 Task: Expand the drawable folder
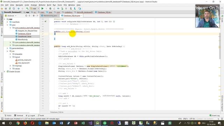point(10,54)
